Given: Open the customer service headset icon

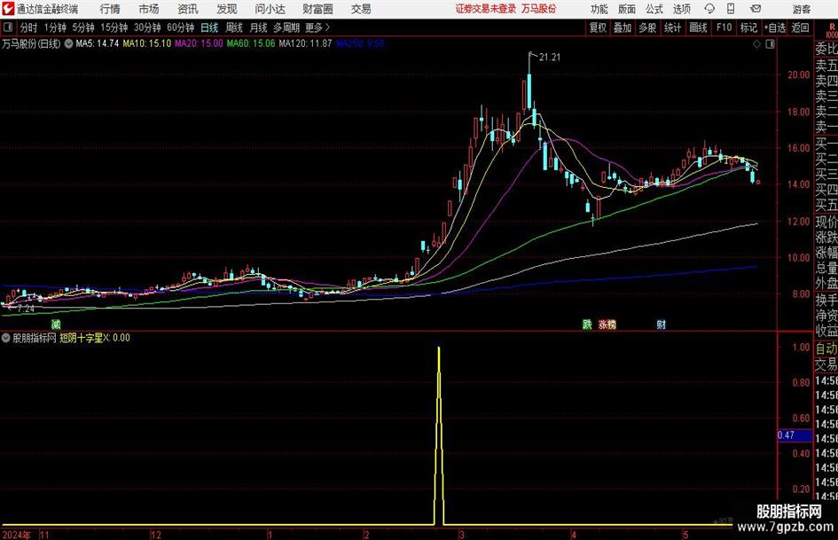Looking at the screenshot, I should click(x=709, y=9).
